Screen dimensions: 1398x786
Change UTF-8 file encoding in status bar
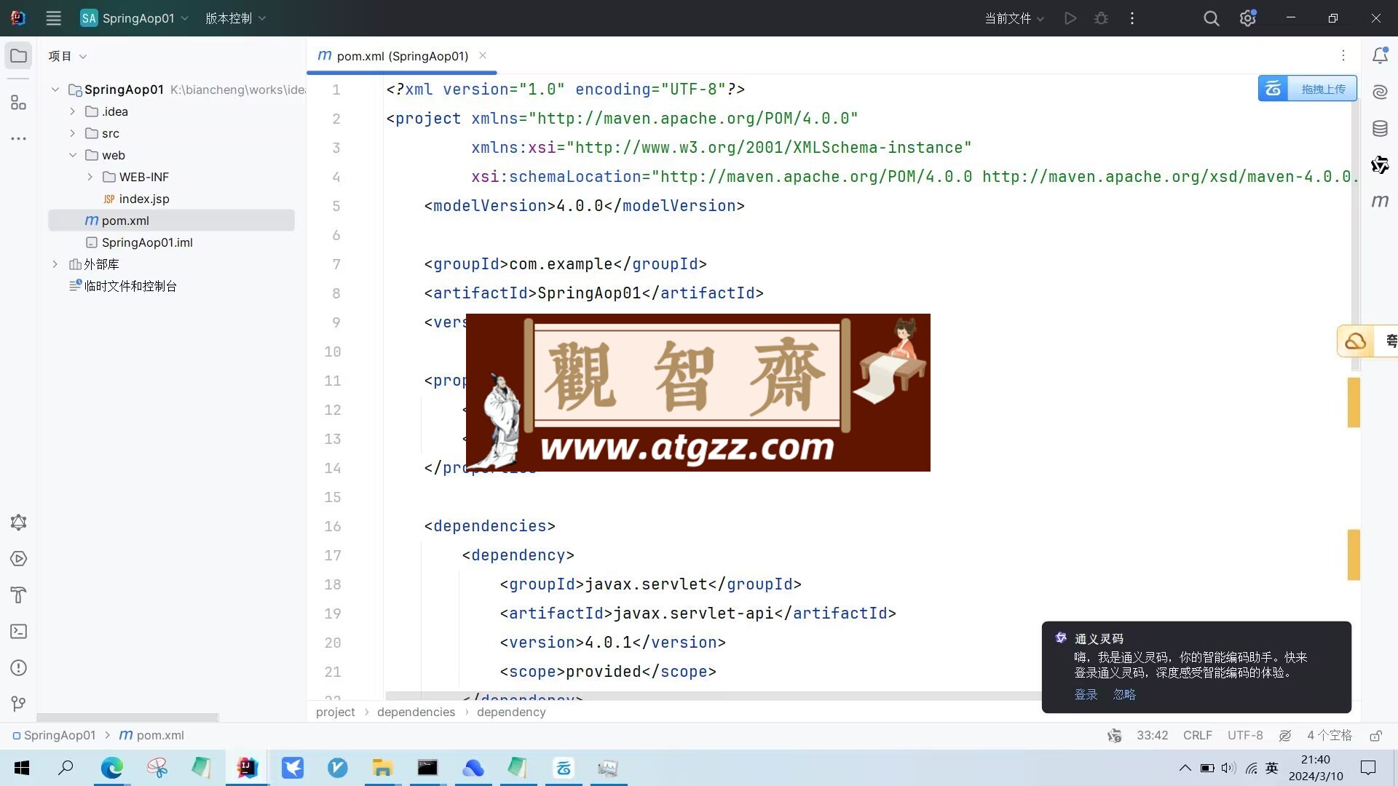(1245, 736)
